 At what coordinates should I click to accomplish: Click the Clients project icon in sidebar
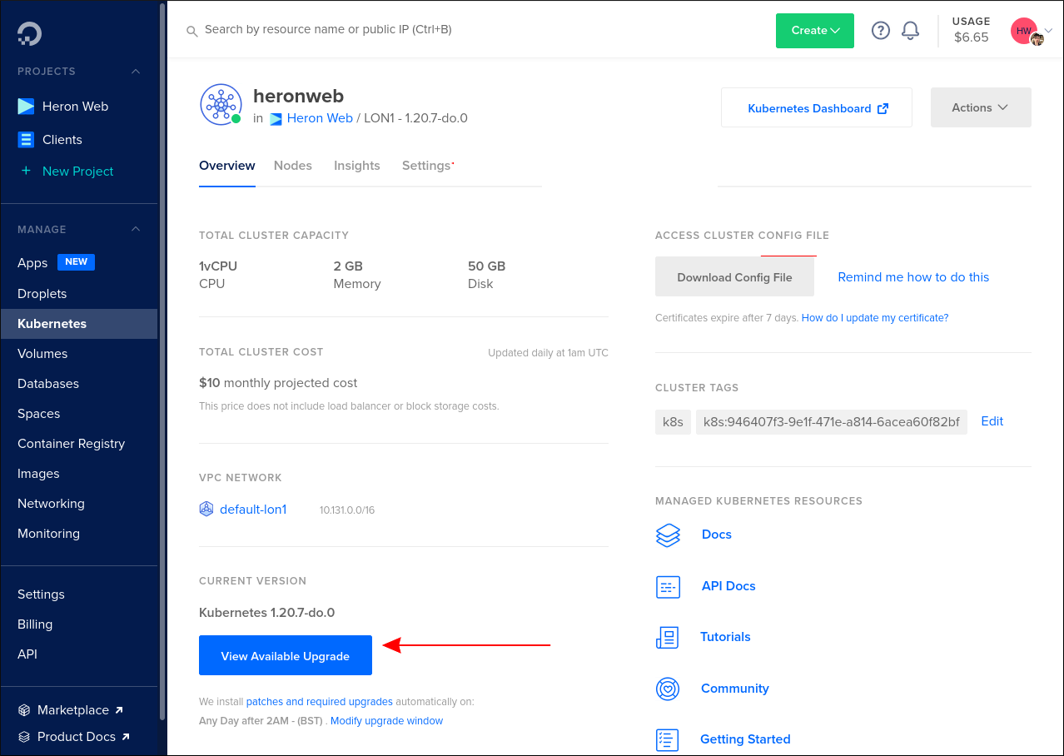tap(26, 140)
